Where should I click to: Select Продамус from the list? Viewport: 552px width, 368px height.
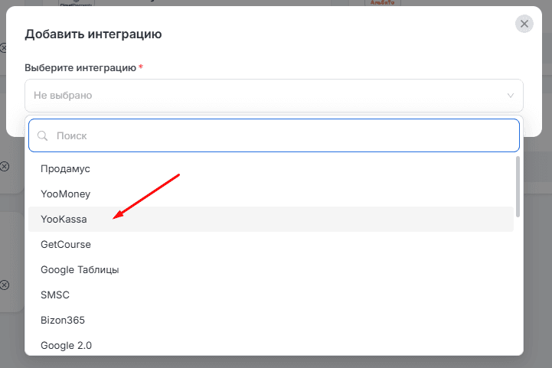point(271,168)
